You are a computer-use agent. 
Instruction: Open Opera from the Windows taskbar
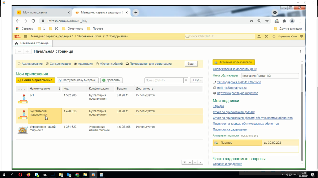[20, 175]
